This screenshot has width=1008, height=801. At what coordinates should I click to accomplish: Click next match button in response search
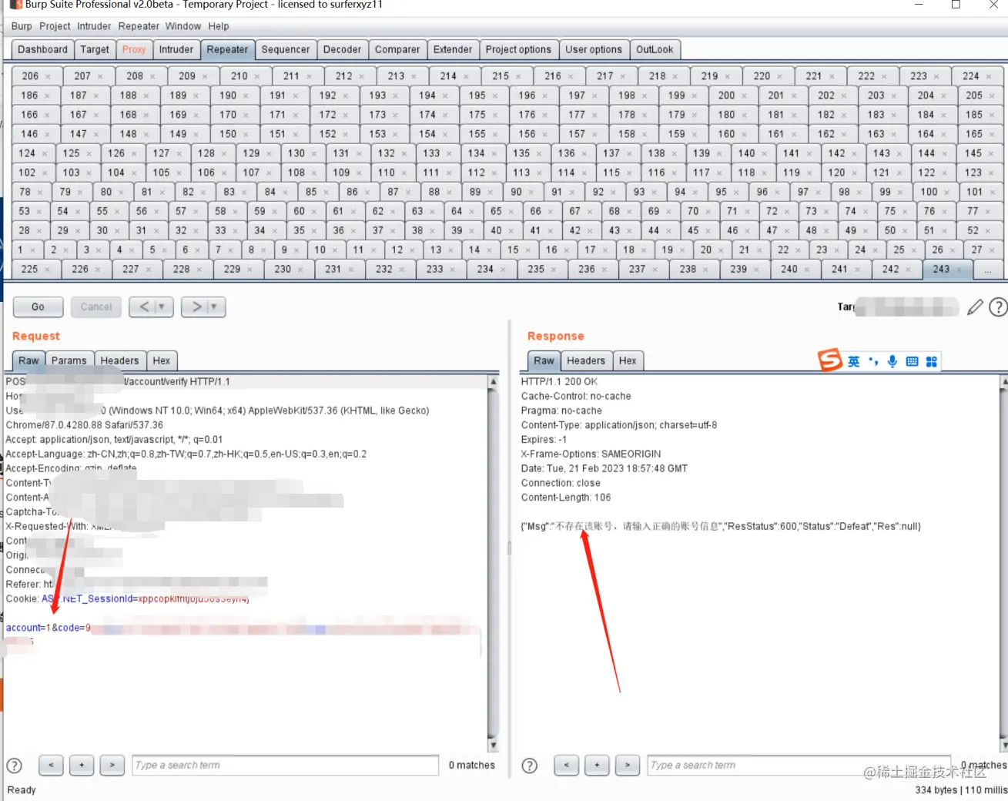(x=628, y=765)
